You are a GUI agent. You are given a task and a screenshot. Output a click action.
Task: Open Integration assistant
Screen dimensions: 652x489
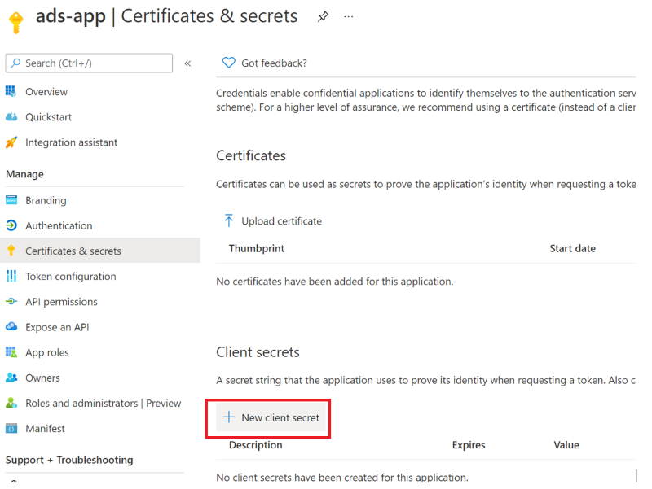pyautogui.click(x=71, y=142)
